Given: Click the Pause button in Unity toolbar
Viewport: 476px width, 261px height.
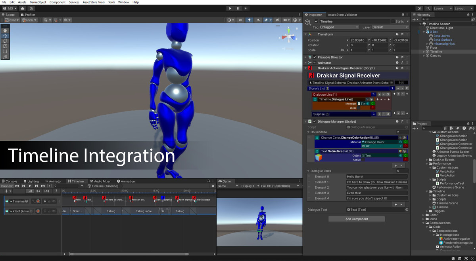Looking at the screenshot, I should click(238, 8).
